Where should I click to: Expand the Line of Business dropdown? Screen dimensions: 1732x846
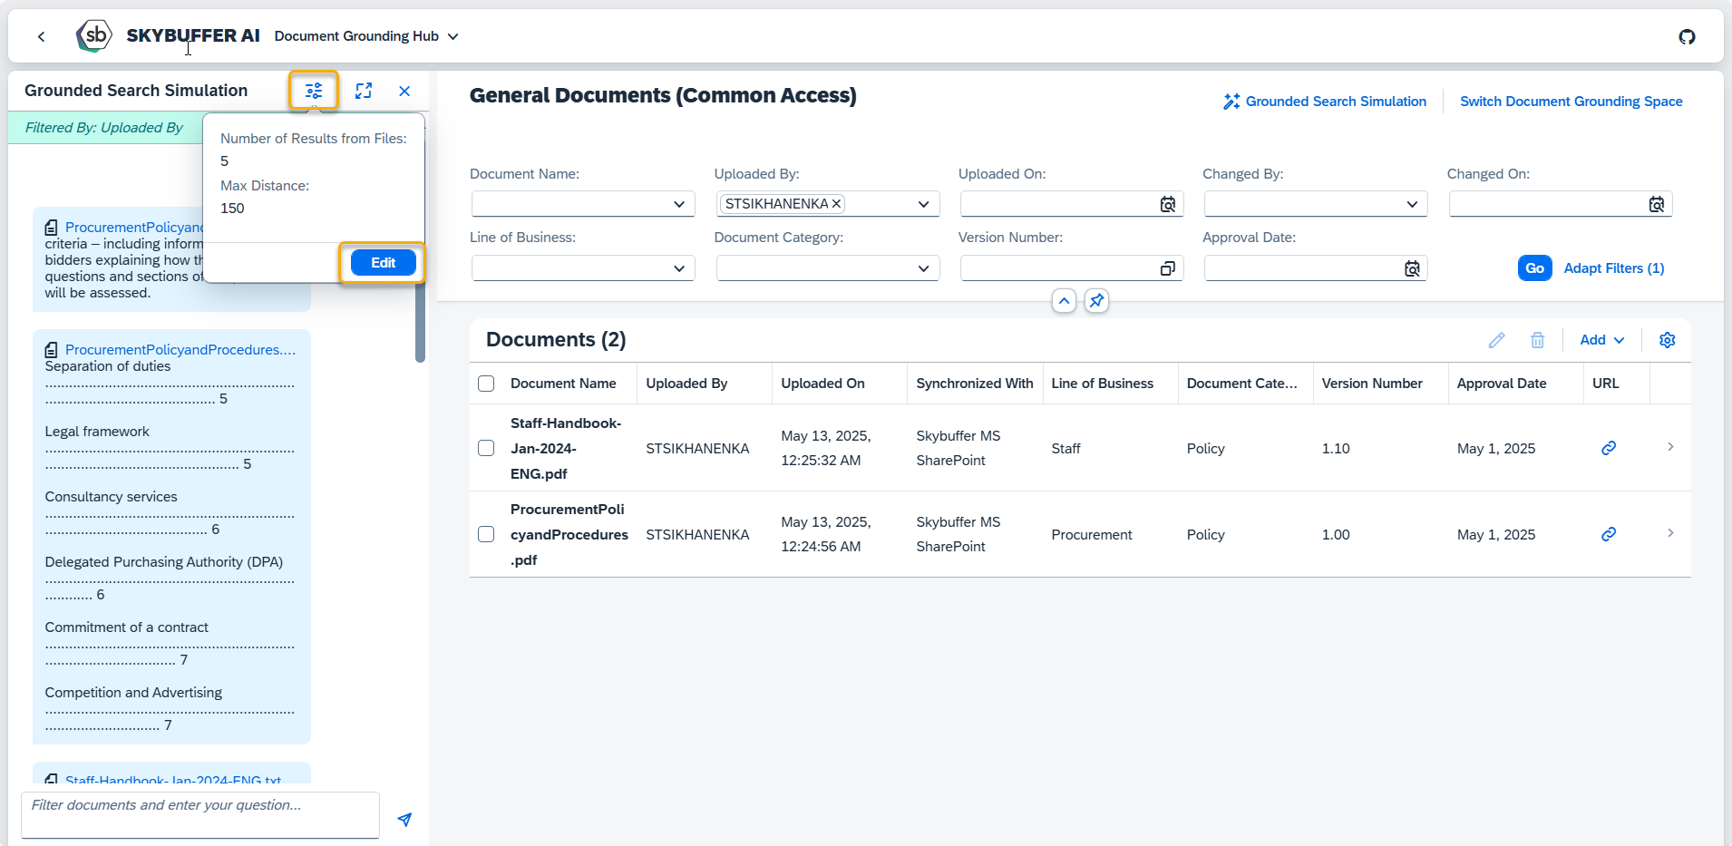679,268
